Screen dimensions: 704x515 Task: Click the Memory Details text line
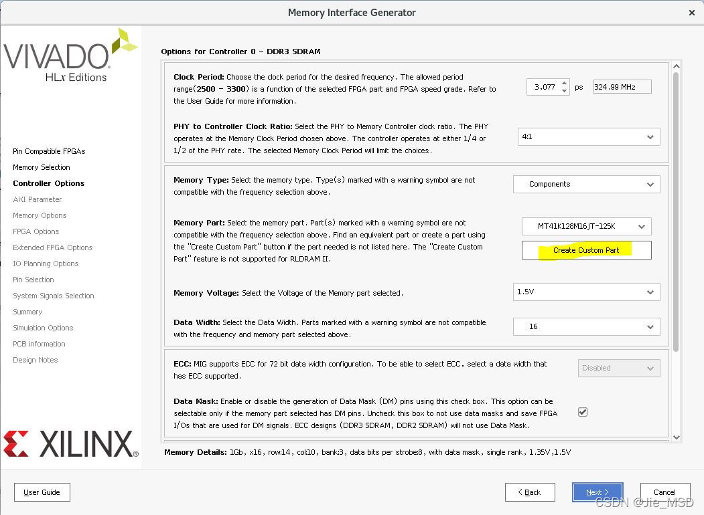[x=367, y=452]
